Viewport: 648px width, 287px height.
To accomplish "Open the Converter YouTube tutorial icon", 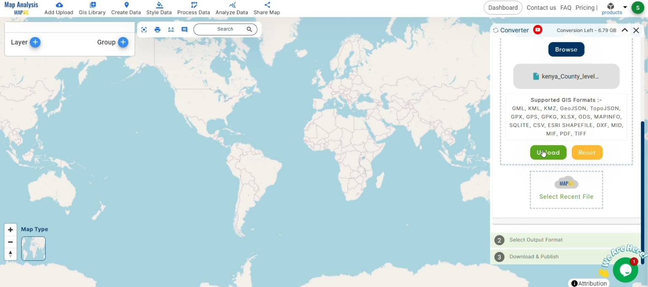I will [537, 29].
